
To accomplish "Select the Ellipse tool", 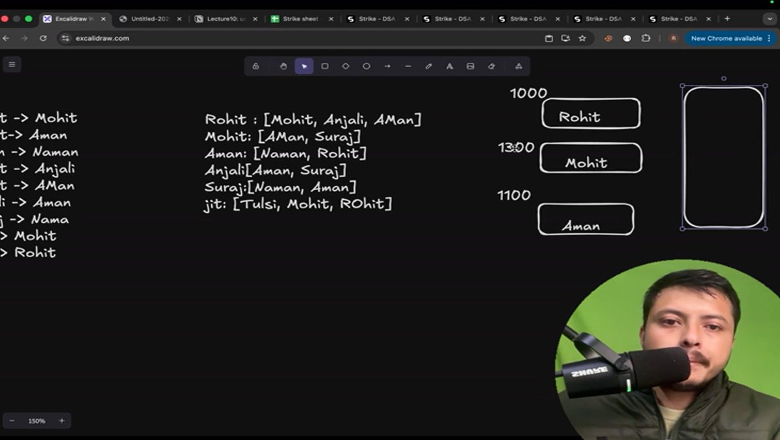I will click(x=367, y=66).
